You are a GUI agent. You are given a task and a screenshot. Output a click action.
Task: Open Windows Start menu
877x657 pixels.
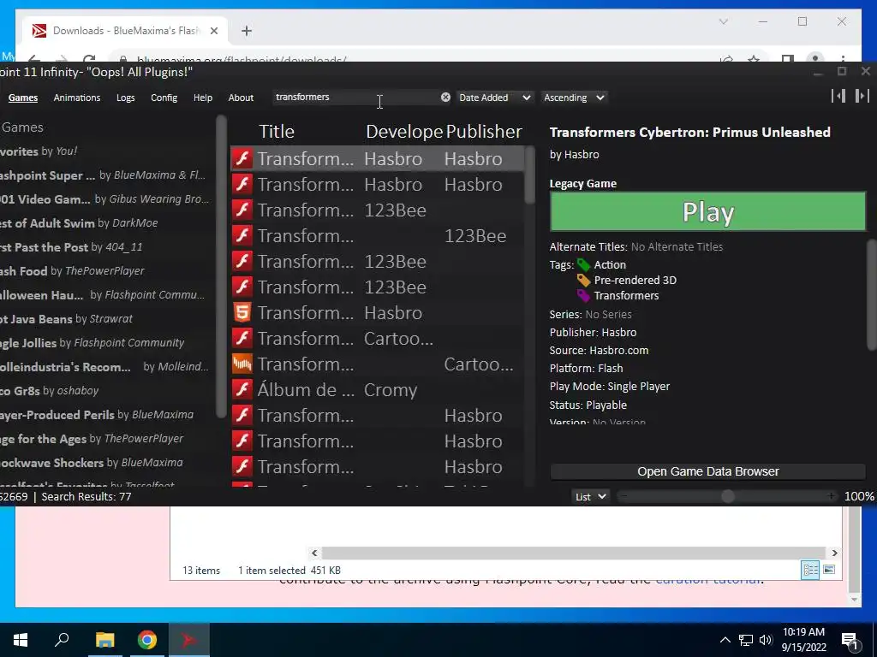(x=21, y=640)
